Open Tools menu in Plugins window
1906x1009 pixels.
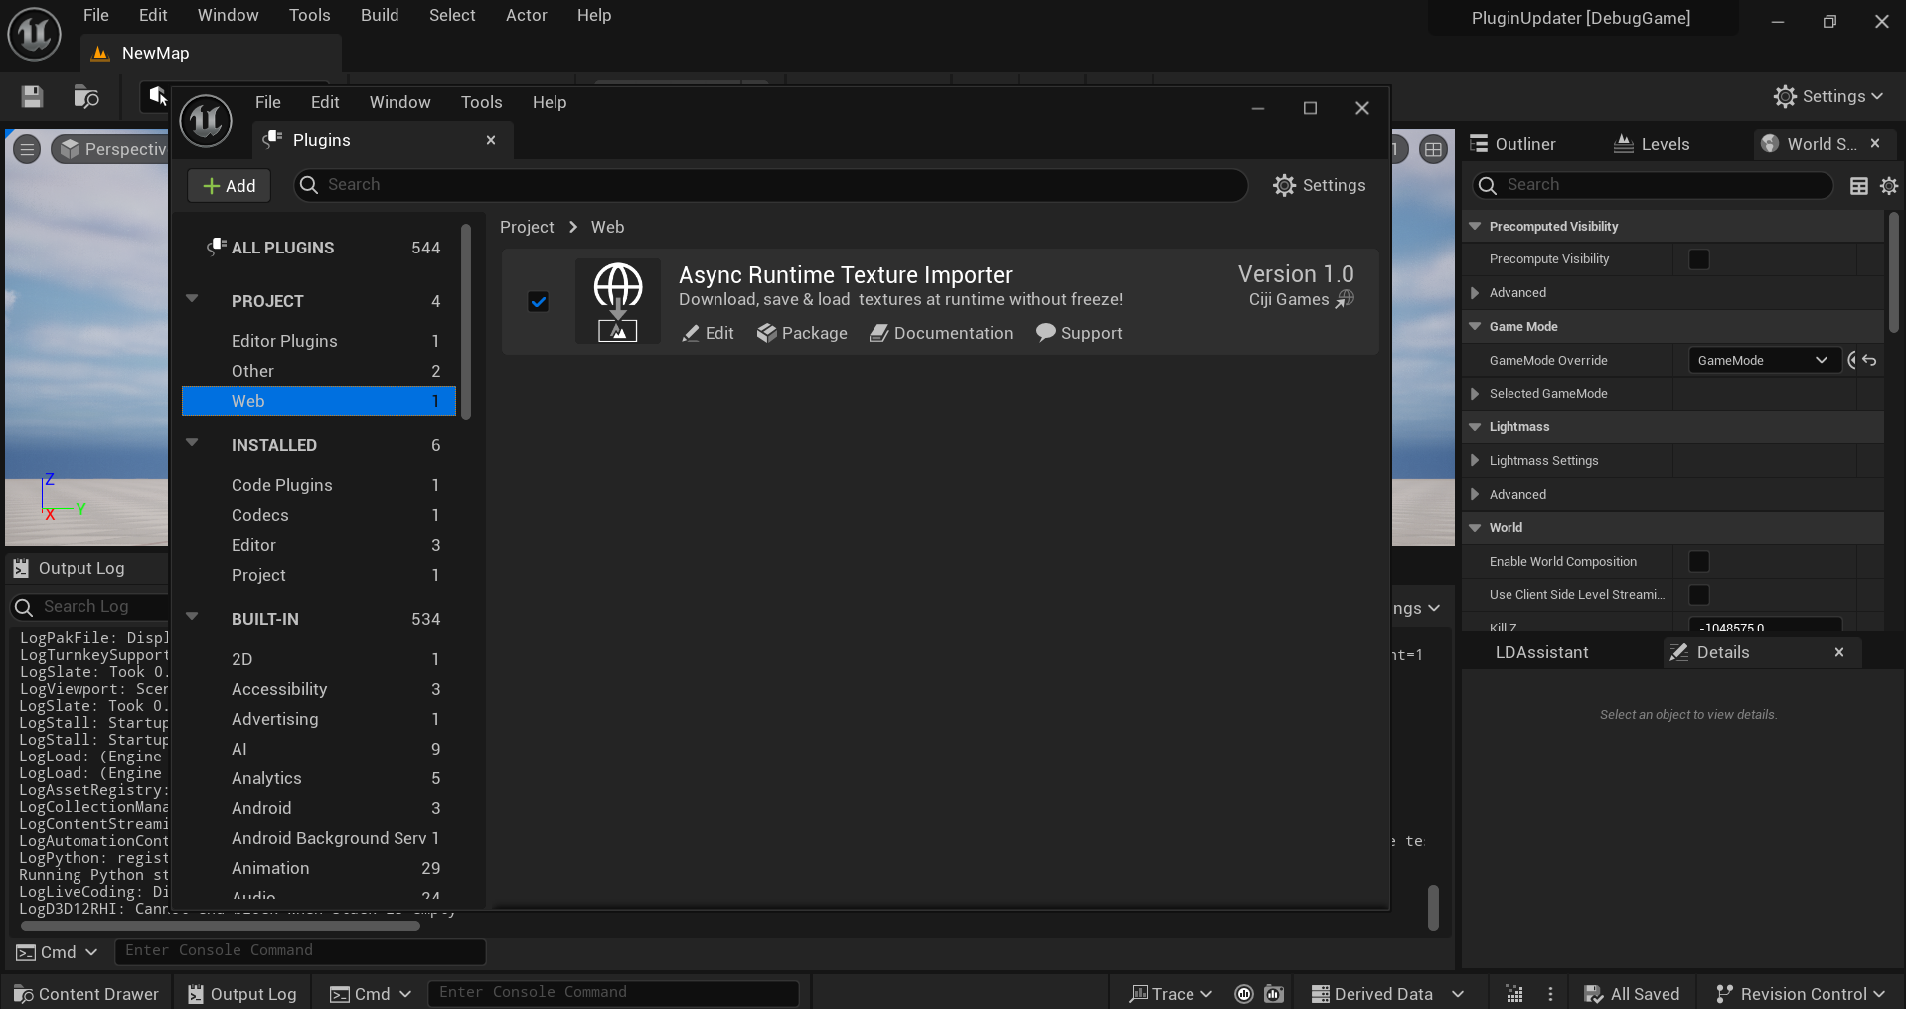[x=481, y=102]
